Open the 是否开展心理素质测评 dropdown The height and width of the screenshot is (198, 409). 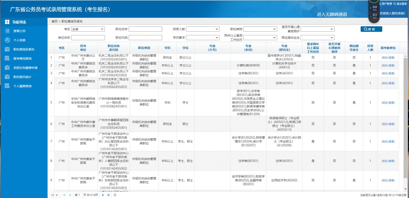(317, 29)
